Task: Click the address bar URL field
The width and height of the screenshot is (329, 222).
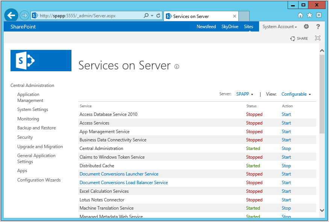Action: tap(87, 16)
